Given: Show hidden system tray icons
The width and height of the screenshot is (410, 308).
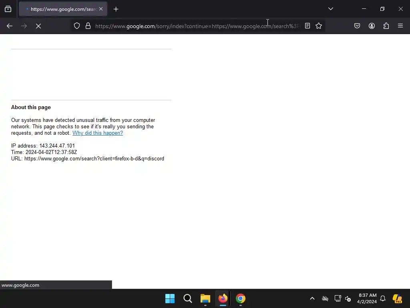Looking at the screenshot, I should click(x=312, y=298).
